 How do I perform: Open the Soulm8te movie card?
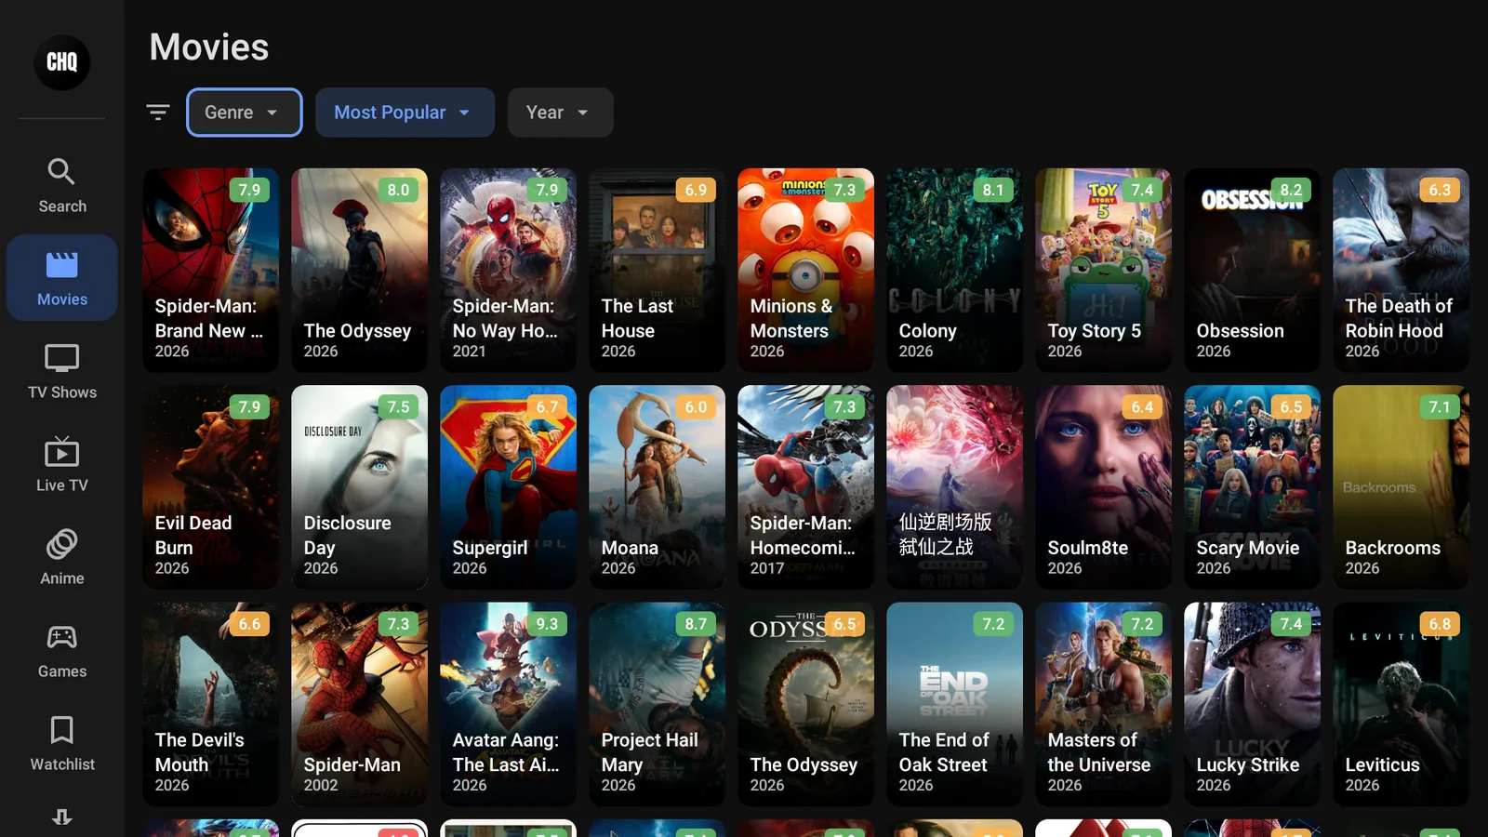[1104, 487]
